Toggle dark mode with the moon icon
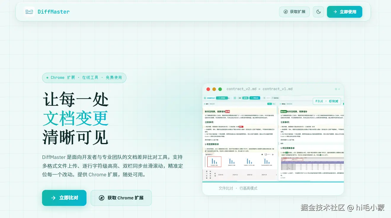Screen dimensions: 391x218 tap(318, 12)
